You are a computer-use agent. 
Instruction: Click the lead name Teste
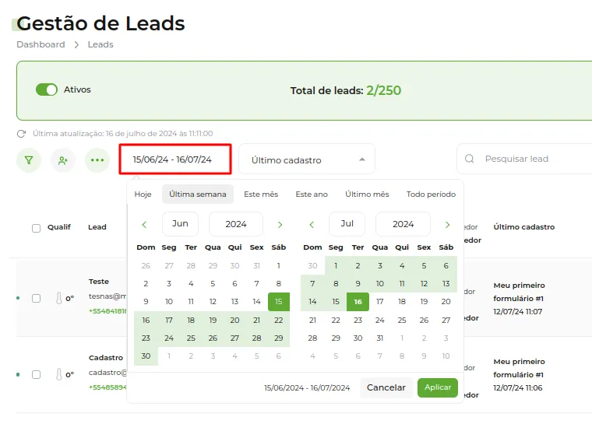pos(99,282)
